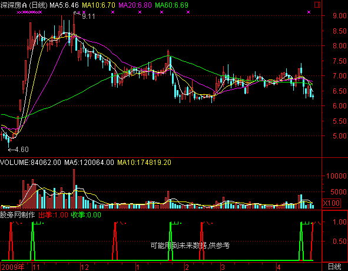Click the green 收拳:0.00 signal label

[x=86, y=215]
